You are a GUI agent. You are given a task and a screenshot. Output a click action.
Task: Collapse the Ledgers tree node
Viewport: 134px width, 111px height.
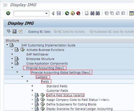(22, 77)
